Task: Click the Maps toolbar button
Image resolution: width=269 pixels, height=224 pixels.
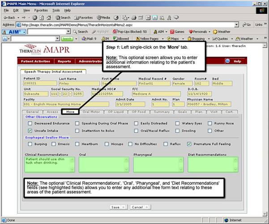Action: tap(173, 39)
